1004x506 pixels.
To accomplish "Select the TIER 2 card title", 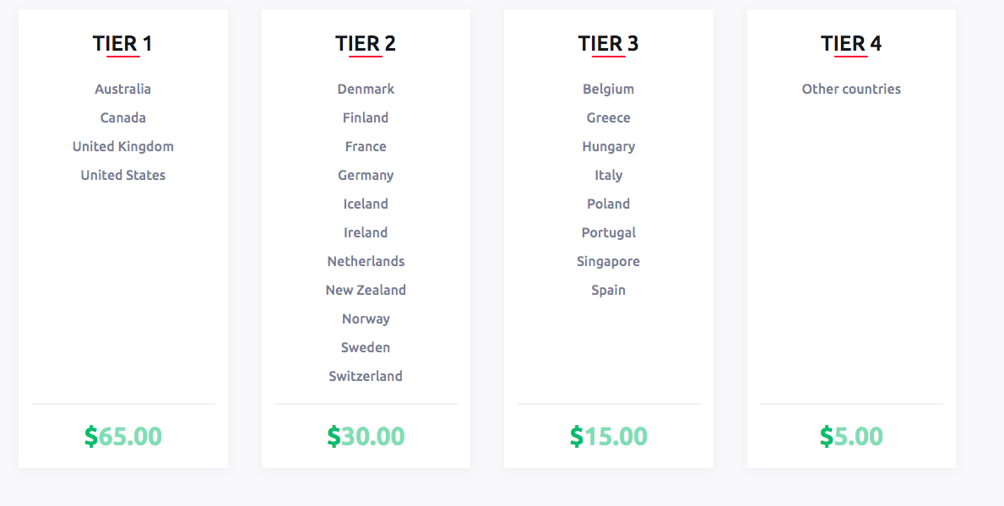I will (366, 44).
